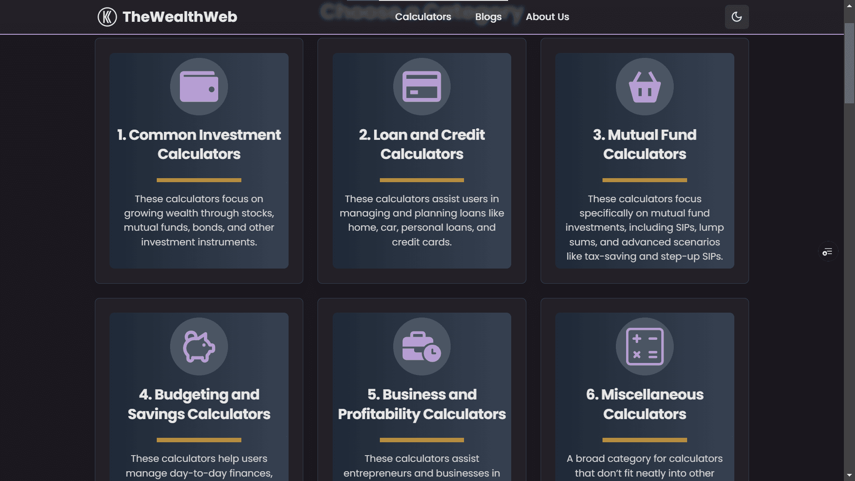Click the credit card icon

click(422, 87)
